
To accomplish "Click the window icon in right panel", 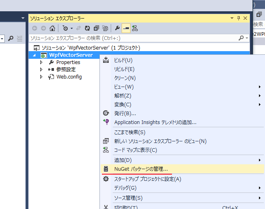I will click(259, 14).
